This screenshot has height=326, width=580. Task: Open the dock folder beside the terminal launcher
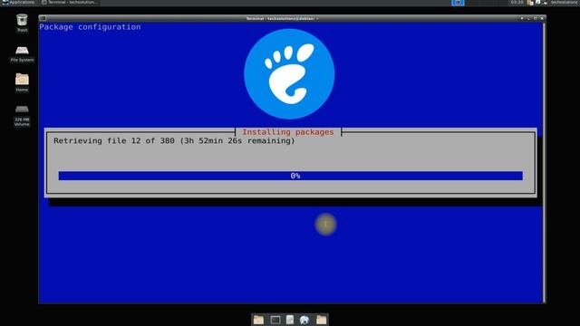[258, 320]
